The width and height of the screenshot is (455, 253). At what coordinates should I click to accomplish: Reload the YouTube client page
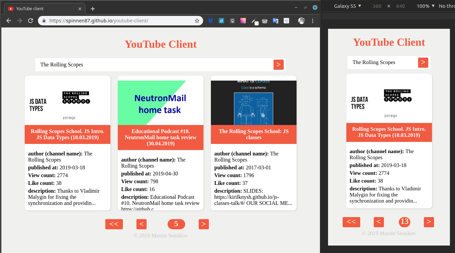[30, 21]
